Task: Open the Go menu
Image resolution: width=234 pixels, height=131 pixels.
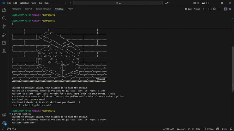Action: pos(40,3)
